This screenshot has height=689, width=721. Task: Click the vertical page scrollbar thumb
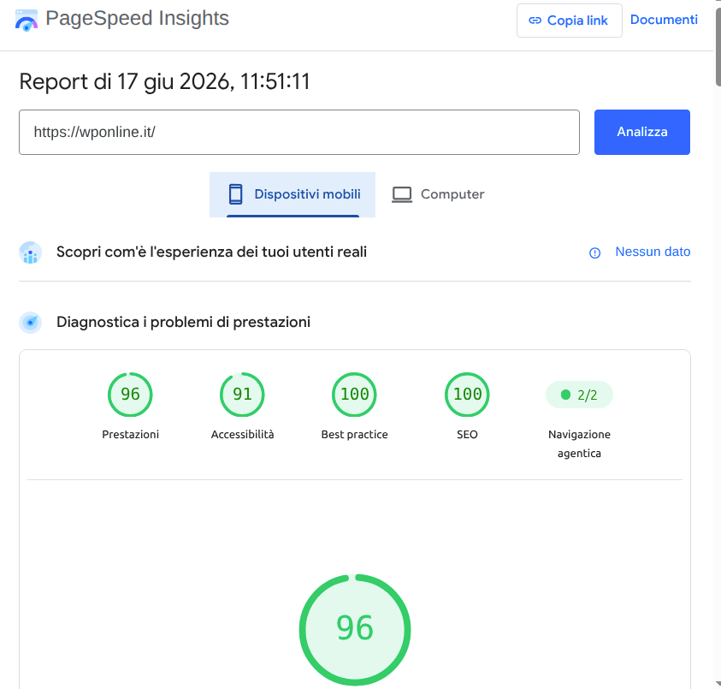click(x=718, y=46)
